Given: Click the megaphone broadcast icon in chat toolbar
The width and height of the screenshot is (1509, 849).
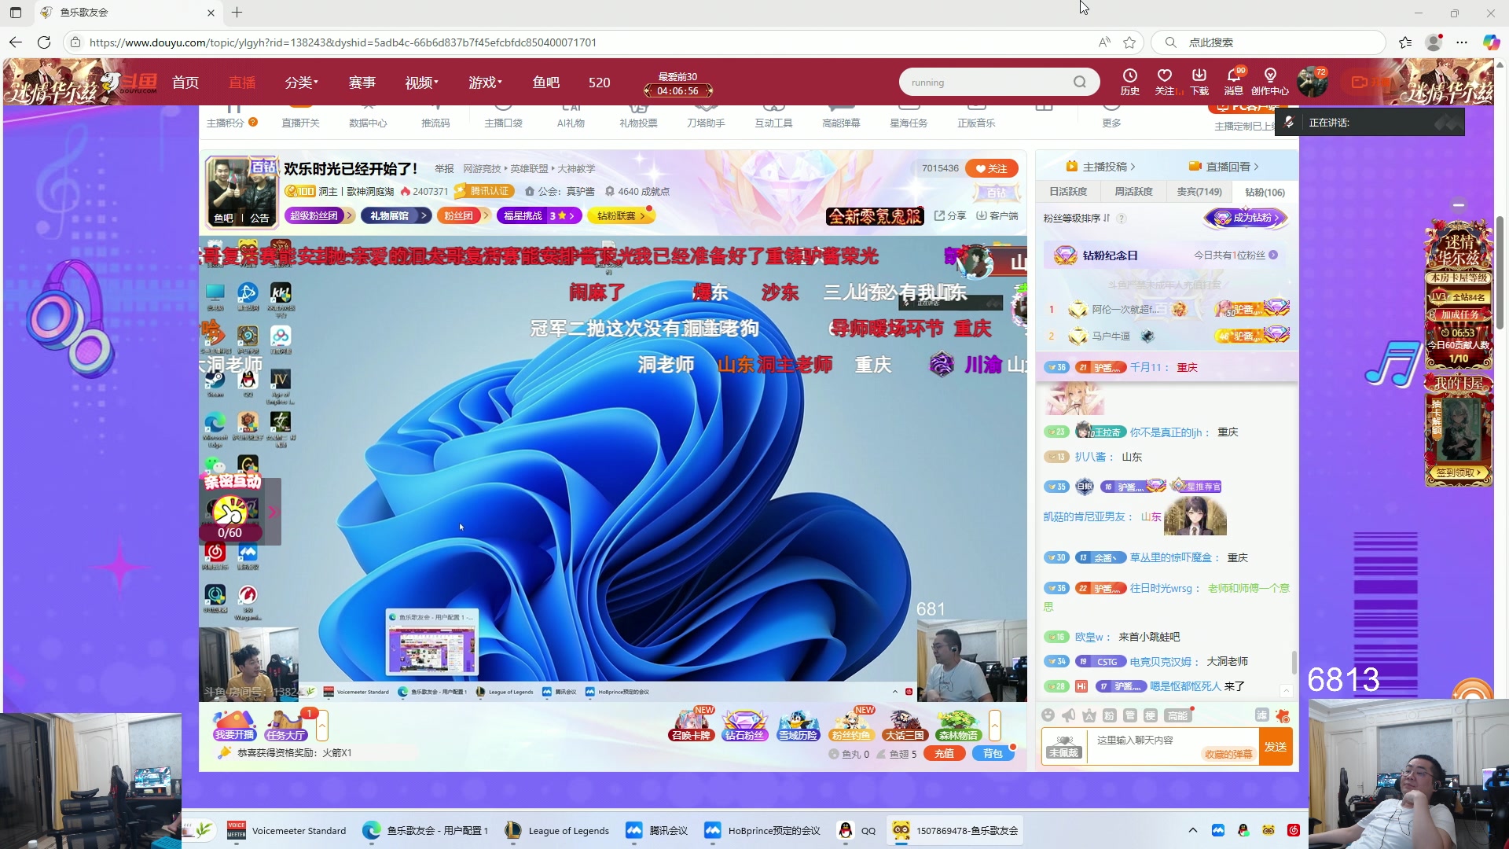Looking at the screenshot, I should click(x=1068, y=715).
